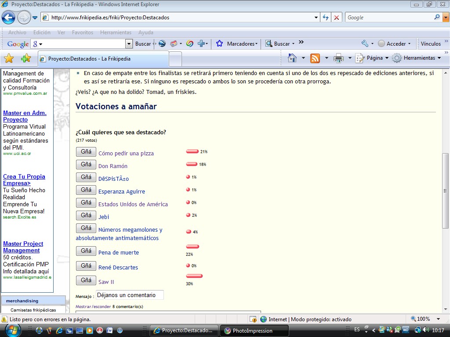The image size is (450, 337).
Task: Click the page error warning icon
Action: [x=5, y=319]
